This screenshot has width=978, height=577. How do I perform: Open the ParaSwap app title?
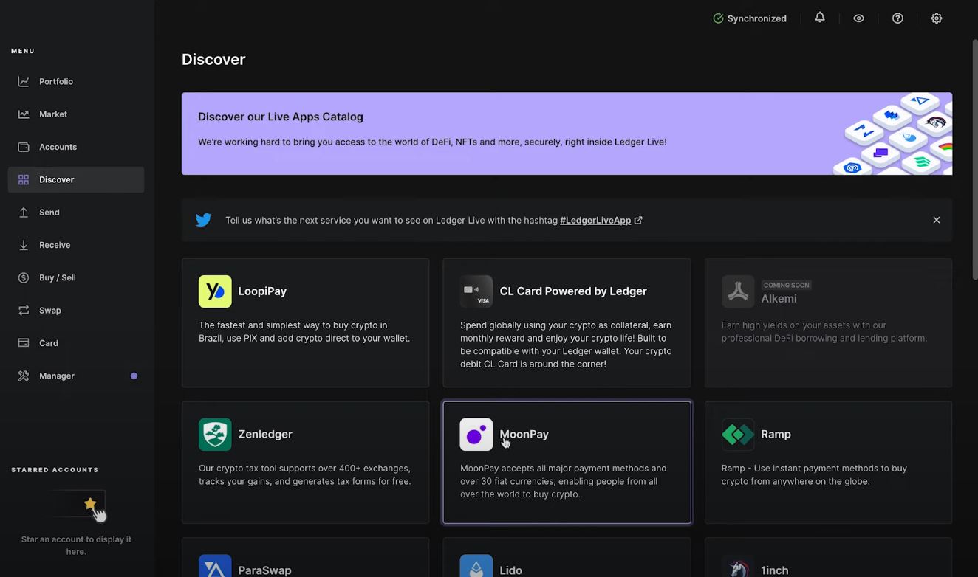[264, 570]
